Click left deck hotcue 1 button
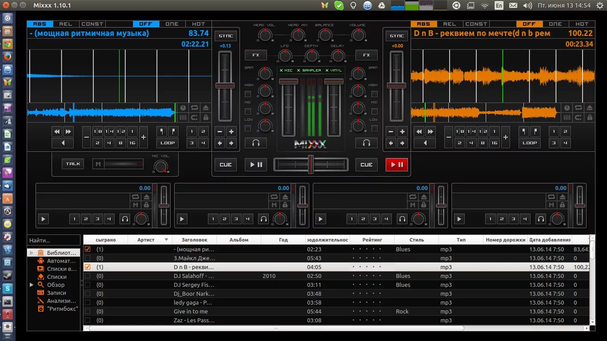Screen dimensions: 607x341 [x=192, y=131]
